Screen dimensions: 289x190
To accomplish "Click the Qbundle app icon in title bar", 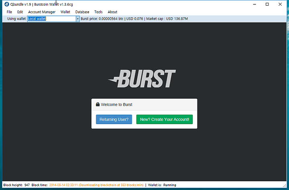I will pyautogui.click(x=7, y=4).
